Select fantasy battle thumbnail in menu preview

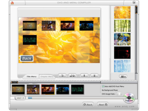click(x=49, y=26)
